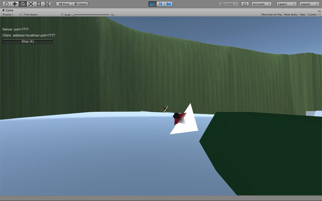Viewport: 322px width, 201px height.
Task: Open the Layers dropdown
Action: [287, 4]
